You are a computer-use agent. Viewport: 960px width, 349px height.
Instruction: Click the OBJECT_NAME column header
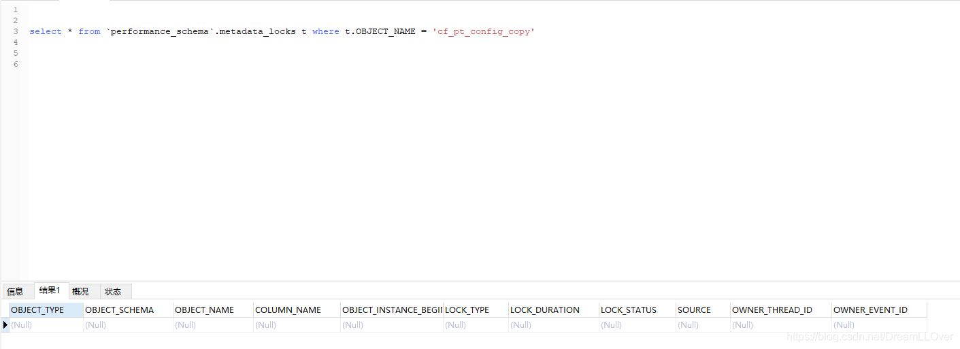213,310
